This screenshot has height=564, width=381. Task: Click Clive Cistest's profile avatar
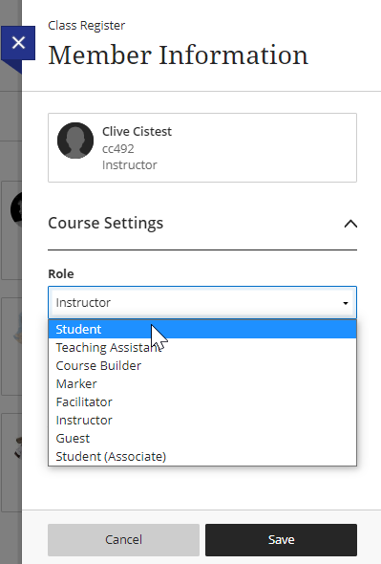pos(75,141)
